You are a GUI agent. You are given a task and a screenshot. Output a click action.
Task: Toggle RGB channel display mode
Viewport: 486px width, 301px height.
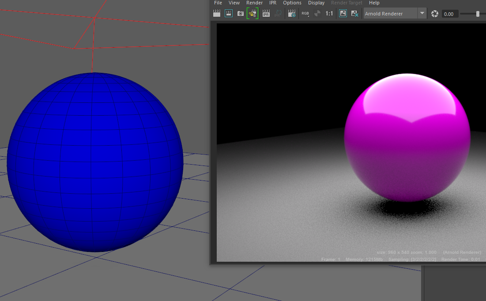[x=305, y=13]
